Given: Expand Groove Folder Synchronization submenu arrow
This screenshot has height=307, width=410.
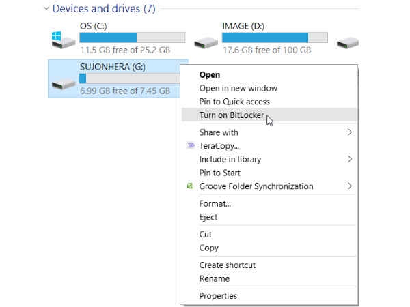Looking at the screenshot, I should tap(350, 186).
